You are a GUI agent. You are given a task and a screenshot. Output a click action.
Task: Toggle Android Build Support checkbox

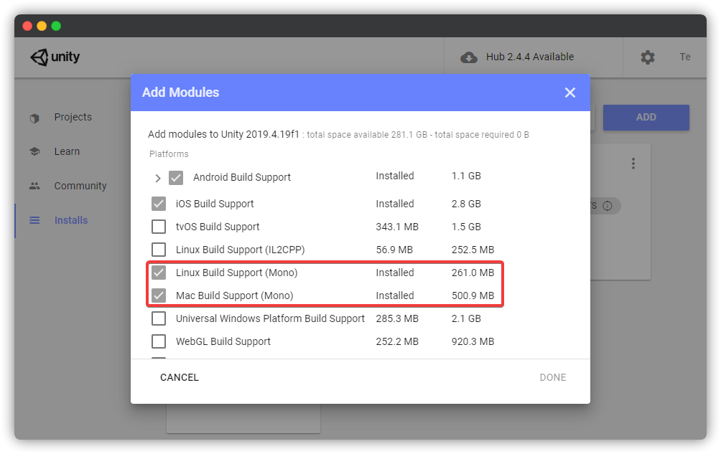(176, 178)
